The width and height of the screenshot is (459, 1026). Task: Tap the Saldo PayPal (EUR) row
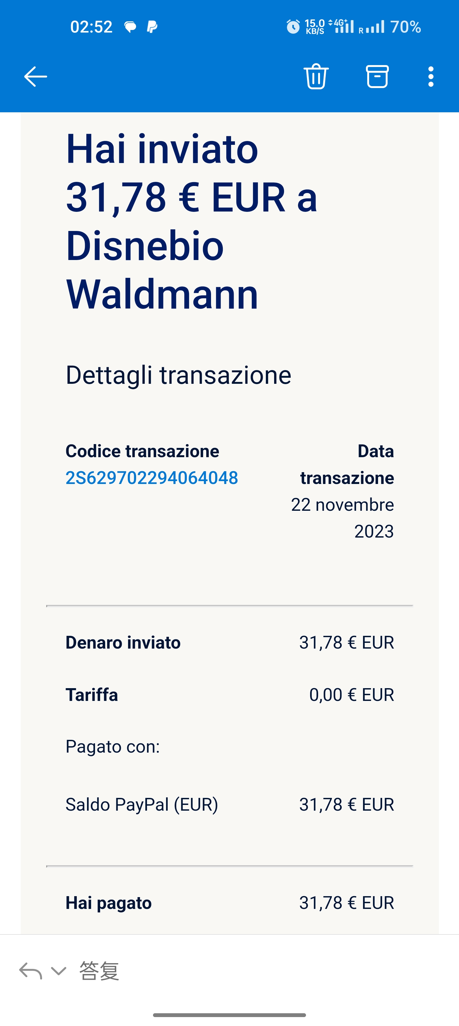tap(229, 804)
